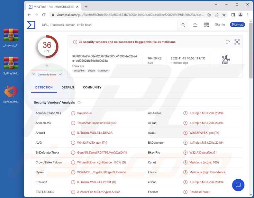Switch to the DETECTION tab
Screen dimensions: 254x198
44,87
